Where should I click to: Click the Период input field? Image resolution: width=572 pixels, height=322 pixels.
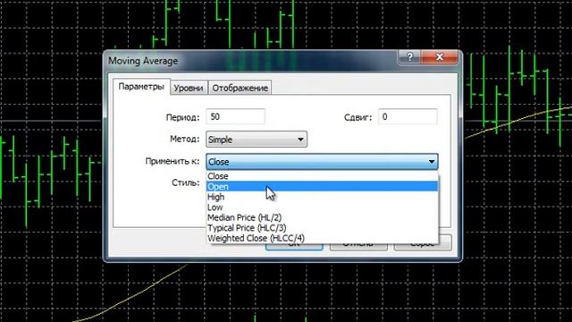coord(235,117)
